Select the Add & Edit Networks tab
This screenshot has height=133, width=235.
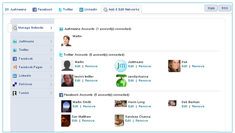click(x=122, y=10)
